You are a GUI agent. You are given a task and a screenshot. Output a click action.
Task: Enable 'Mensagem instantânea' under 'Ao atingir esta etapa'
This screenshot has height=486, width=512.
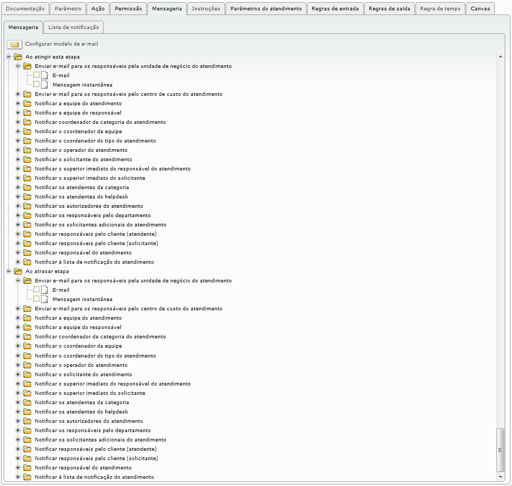coord(36,85)
